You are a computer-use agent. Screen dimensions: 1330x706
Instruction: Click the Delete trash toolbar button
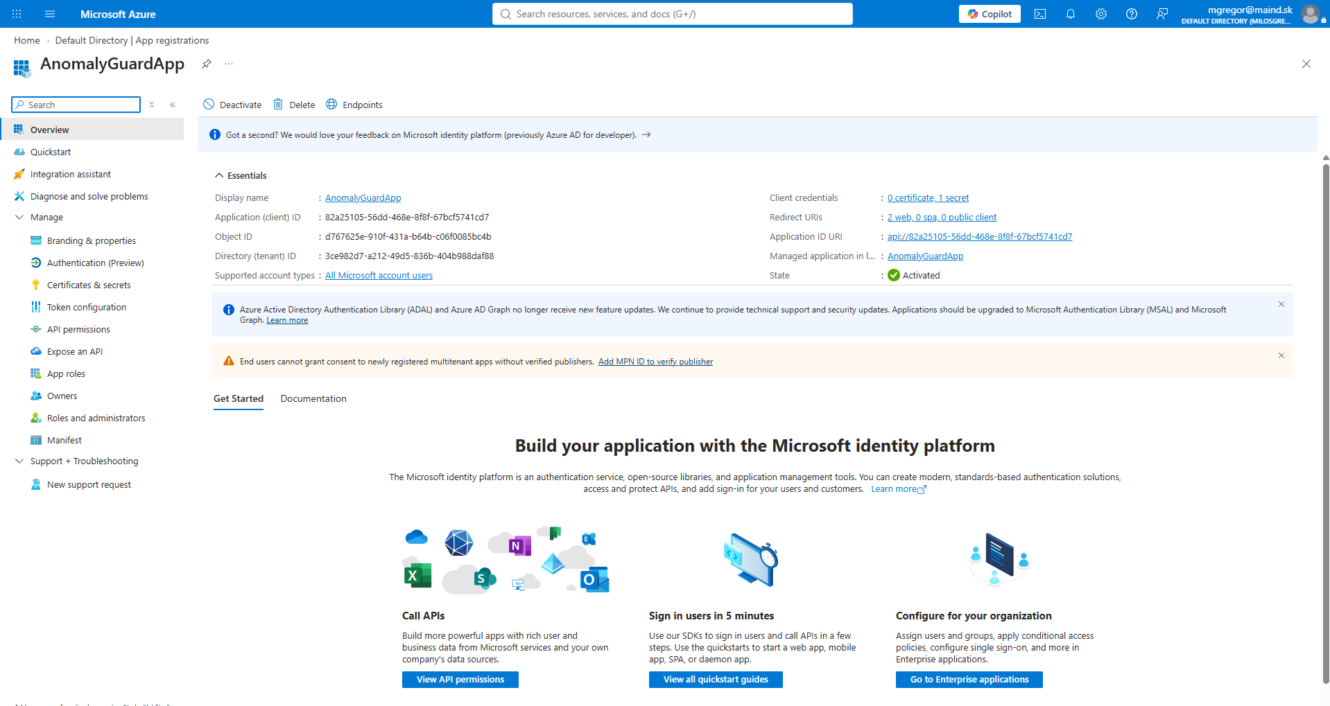294,105
